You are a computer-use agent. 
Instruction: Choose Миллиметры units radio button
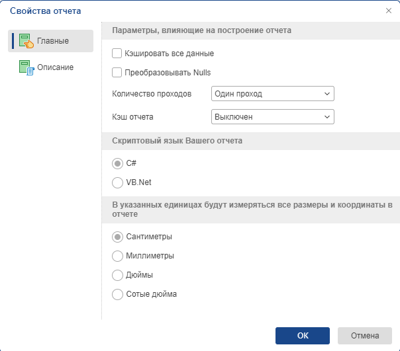(x=117, y=256)
